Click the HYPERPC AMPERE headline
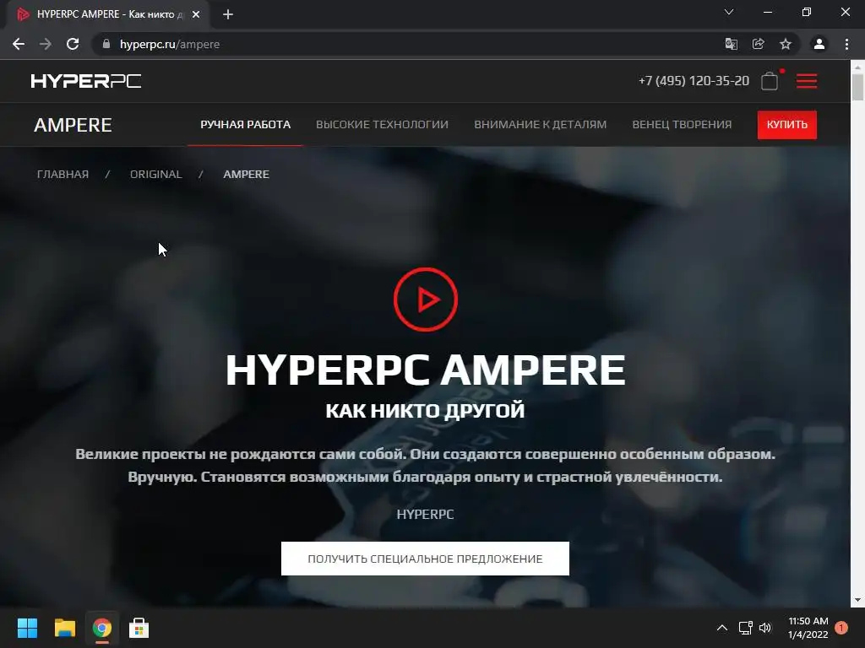Screen dimensions: 865x648 [x=426, y=370]
